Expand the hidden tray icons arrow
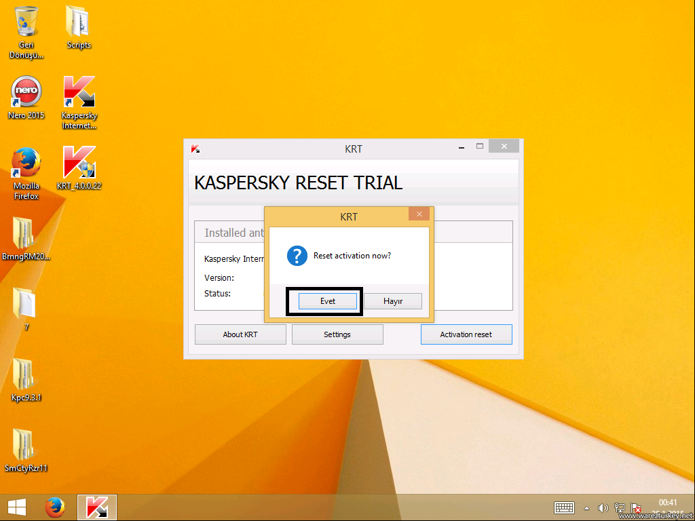695x521 pixels. 587,507
